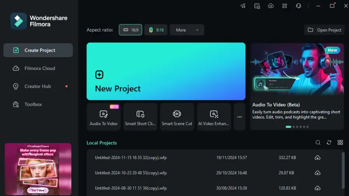
Task: Launch the AI Video Enhancer tool
Action: tap(214, 117)
